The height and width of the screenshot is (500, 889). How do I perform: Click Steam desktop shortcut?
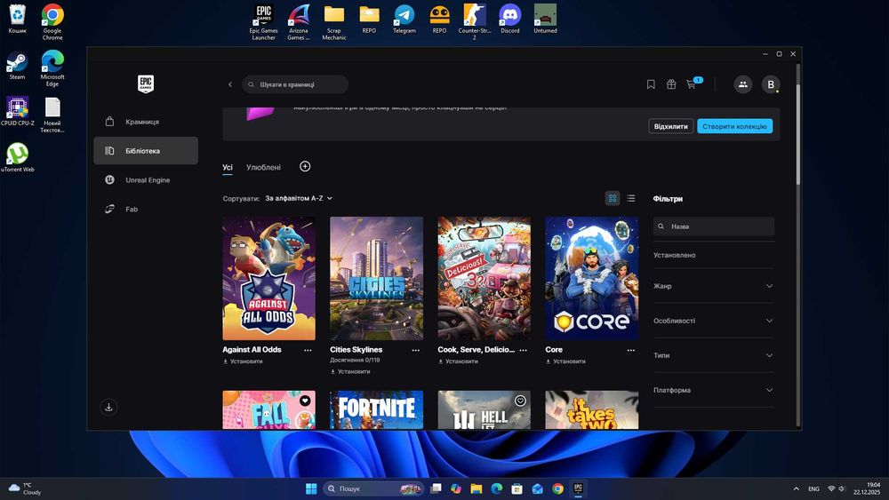coord(17,65)
